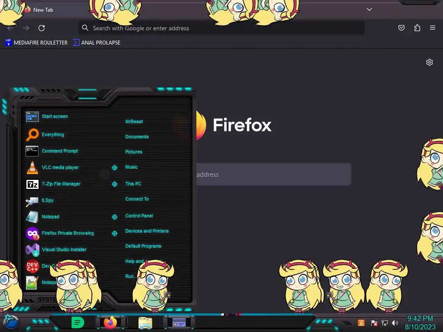Click the Java update tray icon
Image resolution: width=443 pixels, height=332 pixels.
click(x=361, y=322)
